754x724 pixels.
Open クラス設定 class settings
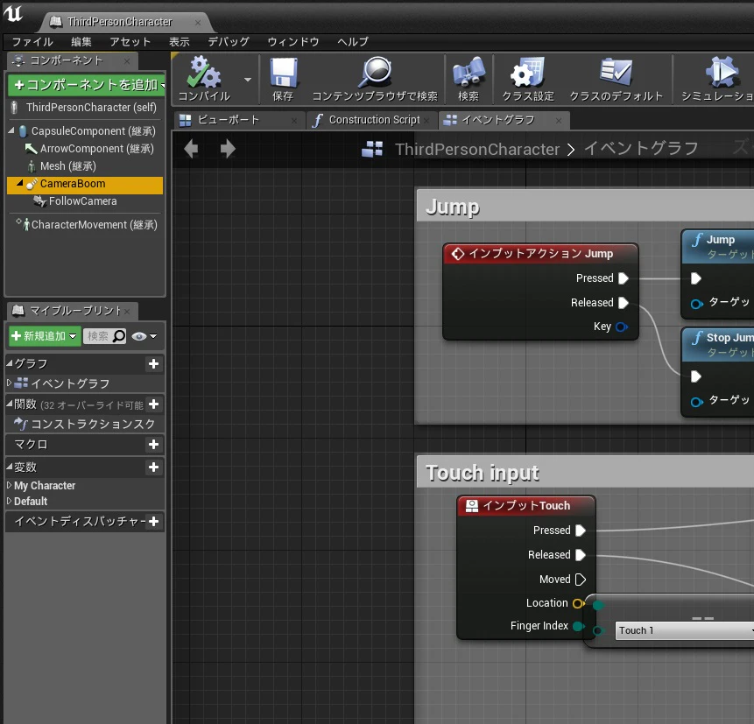[528, 73]
